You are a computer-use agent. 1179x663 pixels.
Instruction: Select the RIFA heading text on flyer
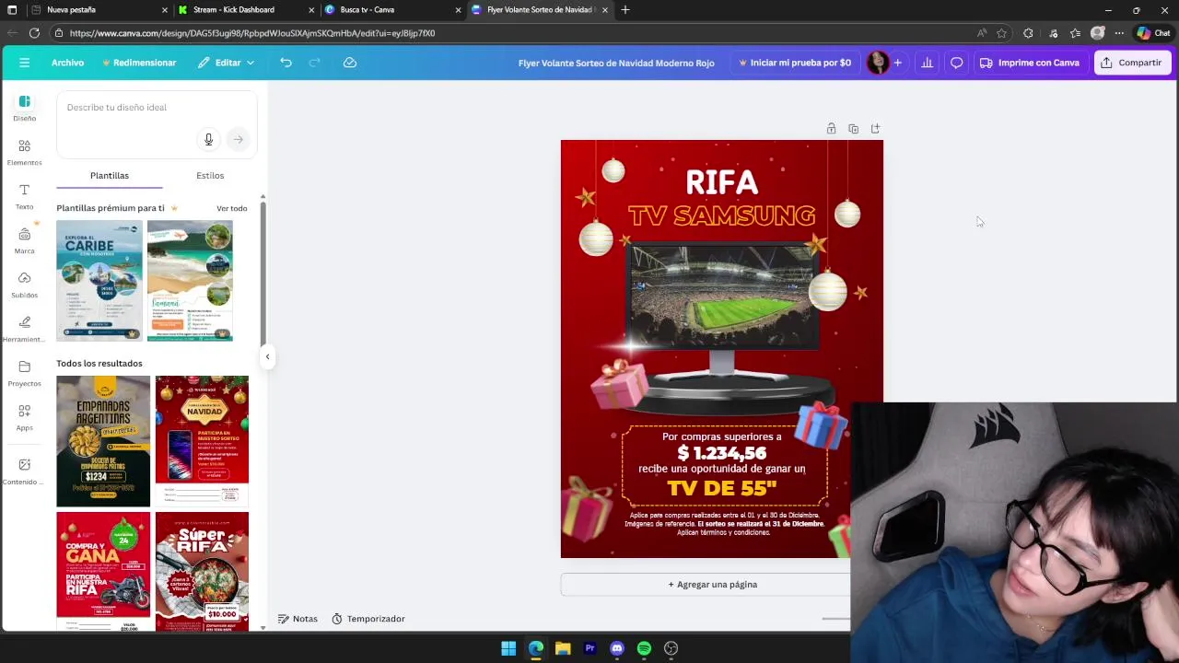(x=721, y=182)
